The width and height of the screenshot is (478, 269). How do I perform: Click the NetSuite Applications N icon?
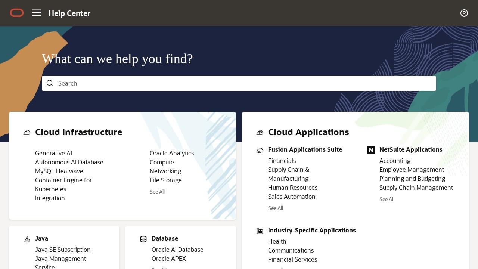click(371, 150)
